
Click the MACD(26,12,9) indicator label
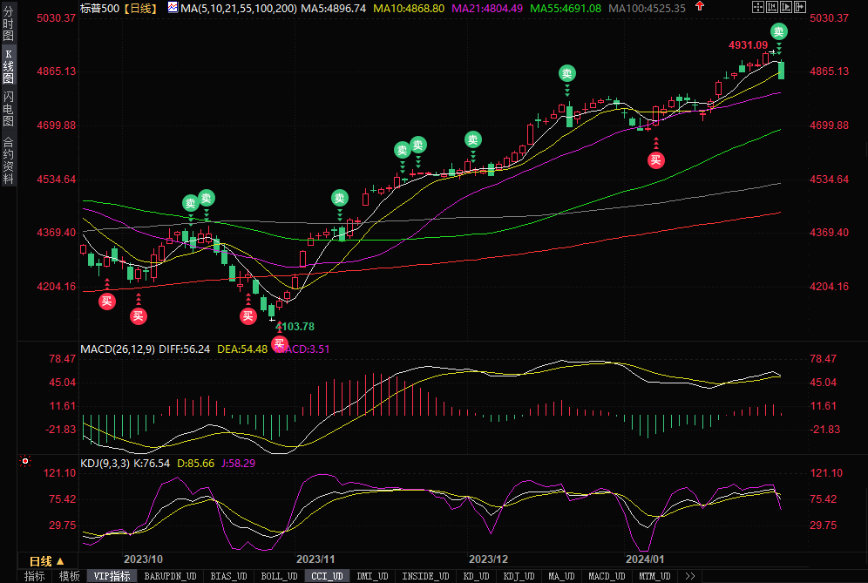click(x=117, y=349)
